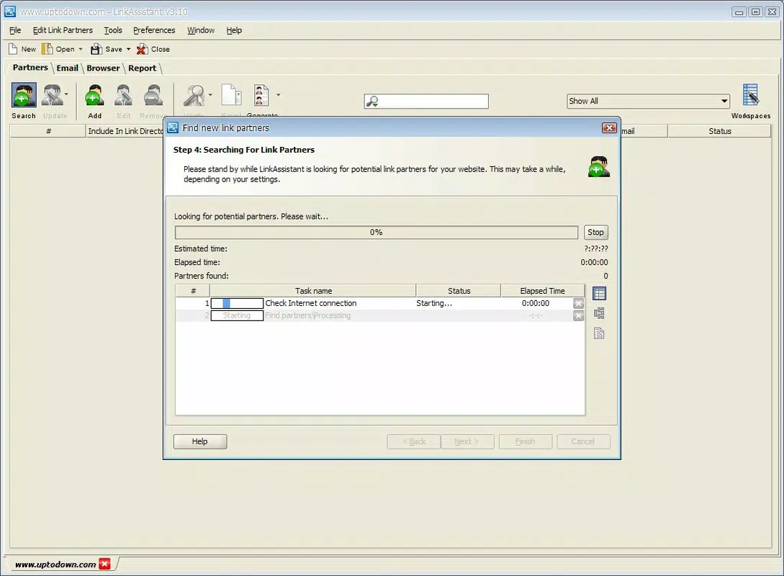
Task: Click the Cancel button
Action: pyautogui.click(x=583, y=441)
